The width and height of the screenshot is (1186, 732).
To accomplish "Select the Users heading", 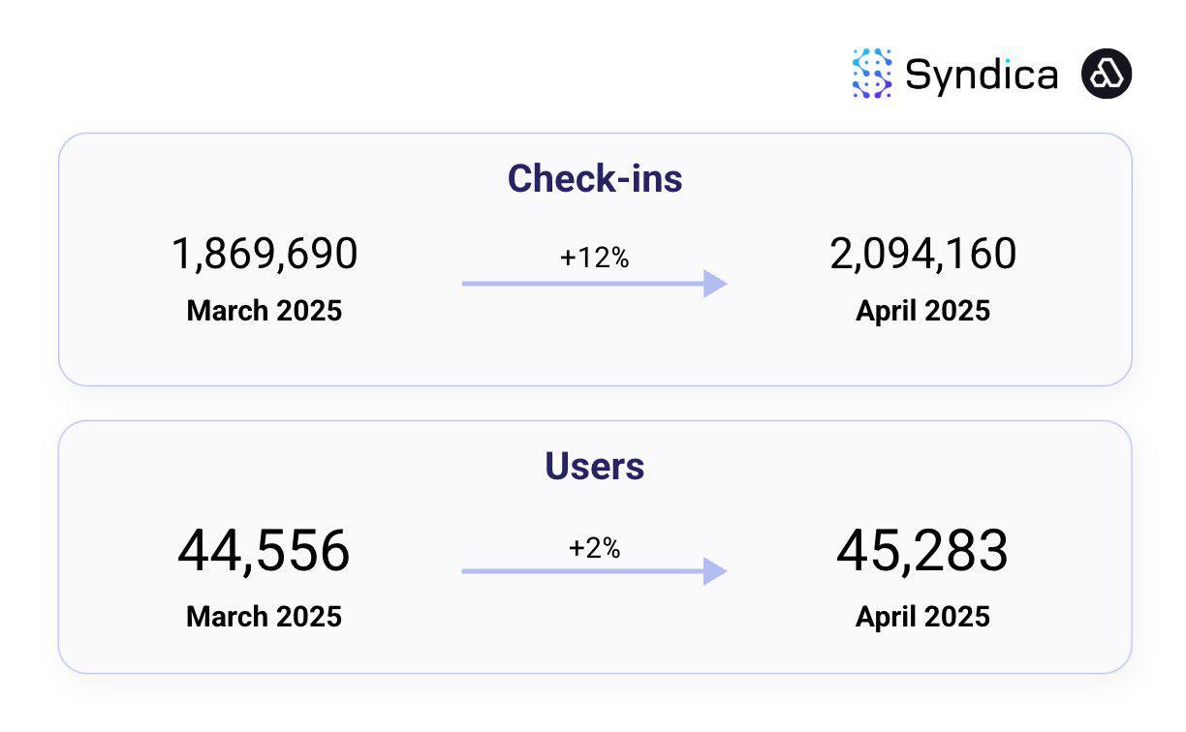I will pyautogui.click(x=595, y=466).
